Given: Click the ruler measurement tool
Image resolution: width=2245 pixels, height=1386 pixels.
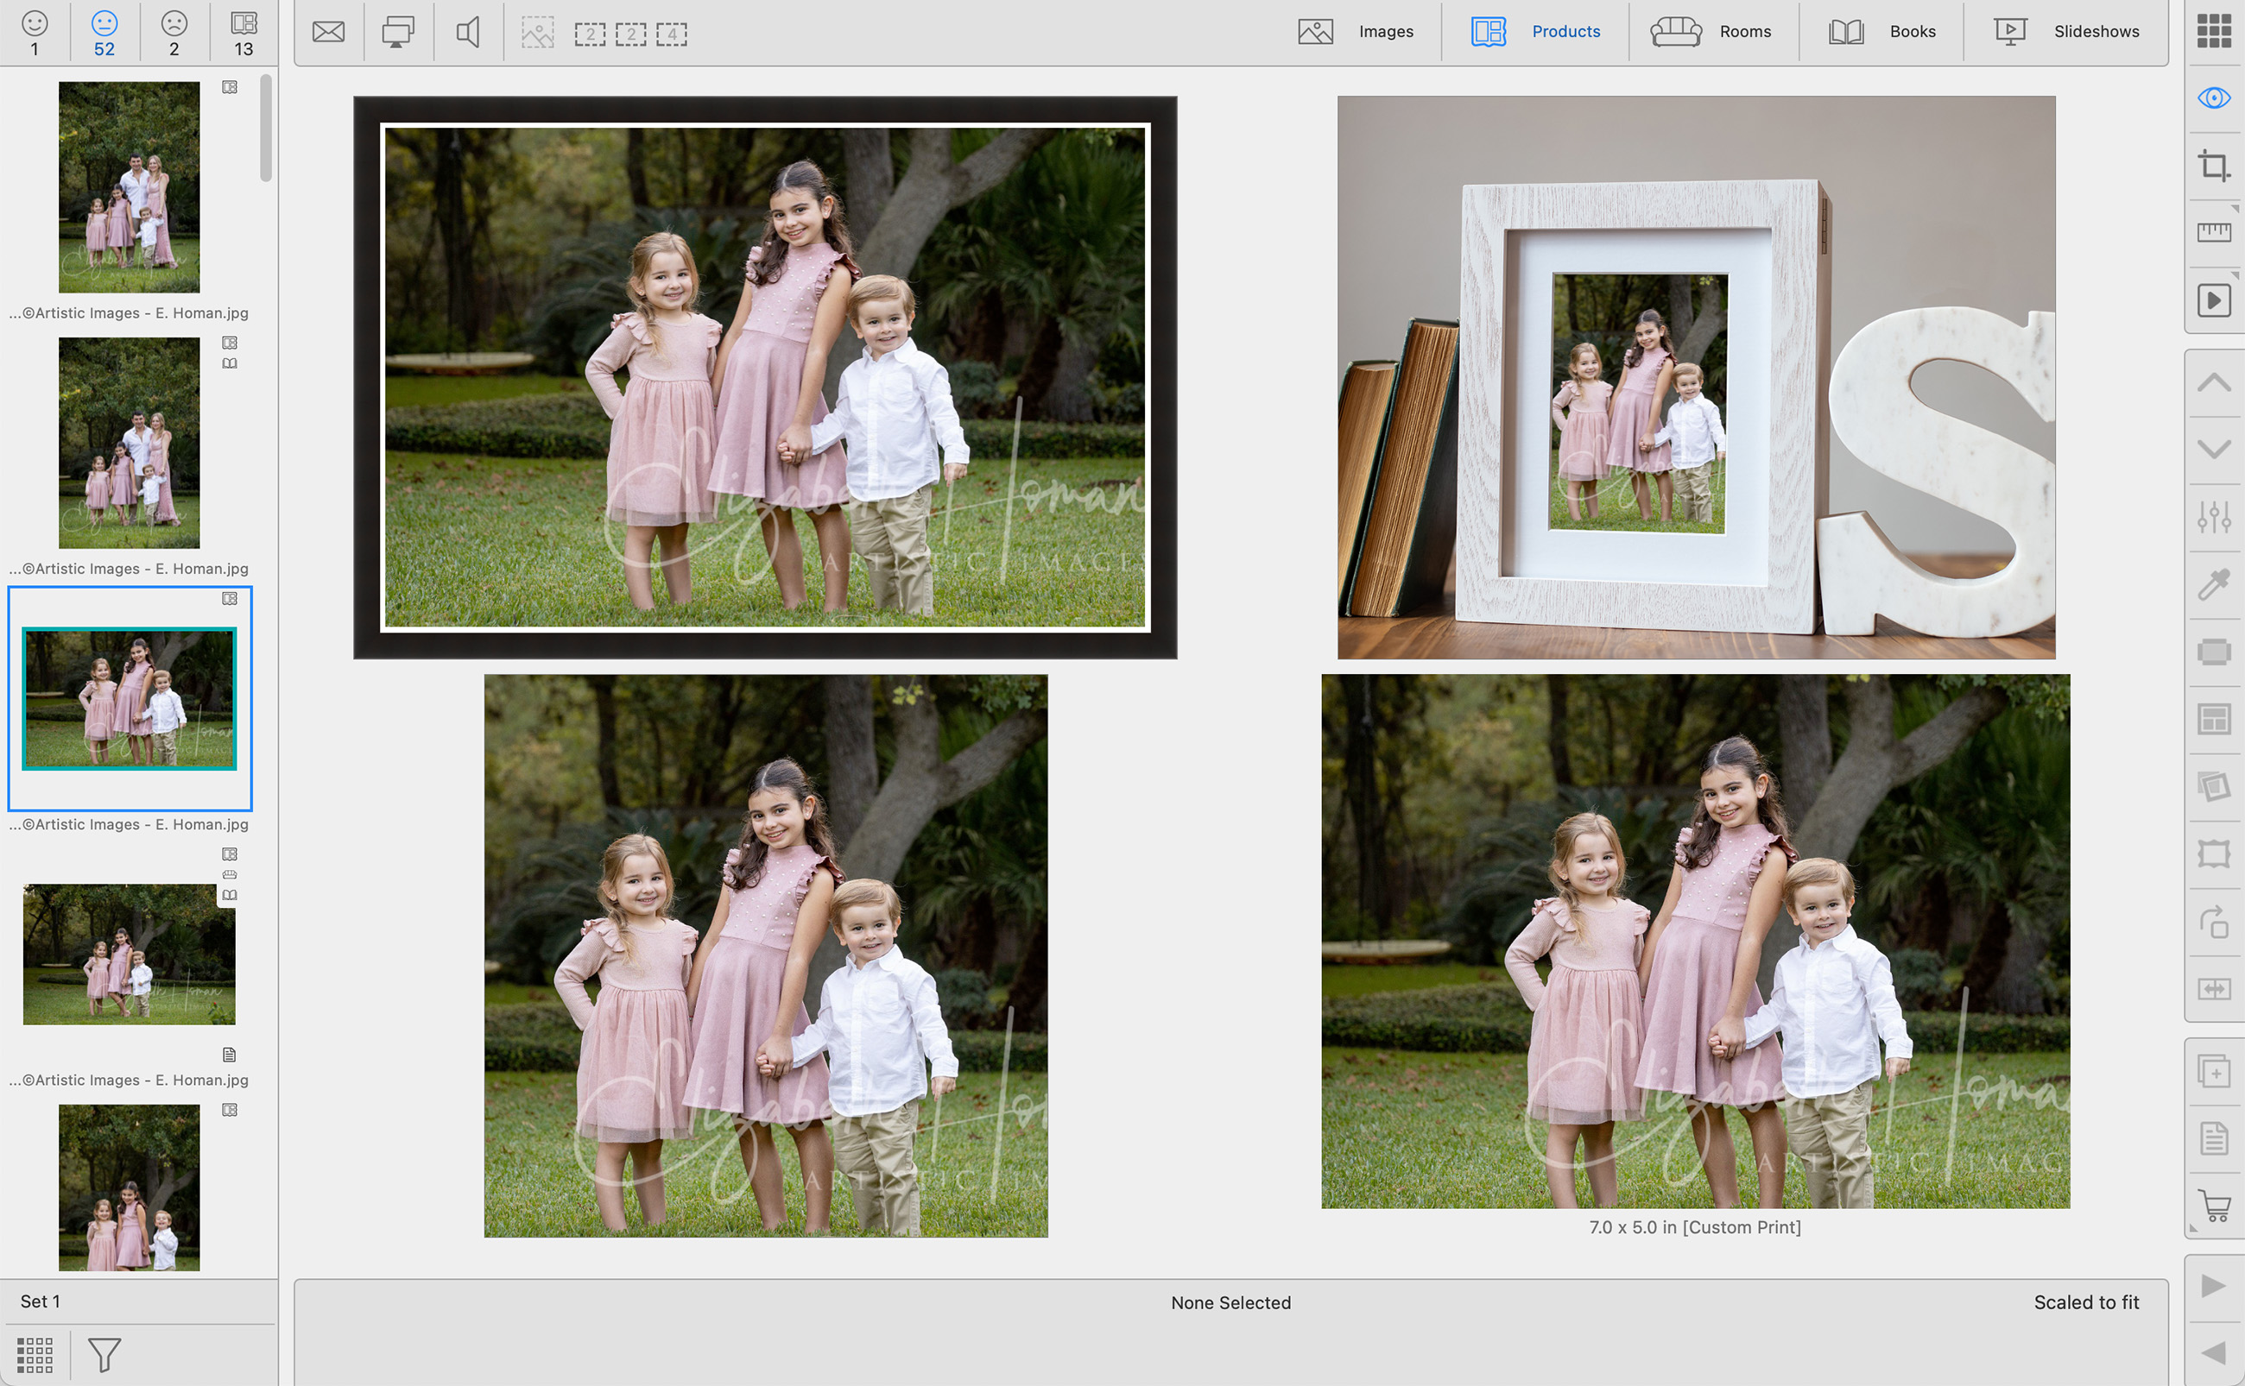Looking at the screenshot, I should (x=2214, y=233).
